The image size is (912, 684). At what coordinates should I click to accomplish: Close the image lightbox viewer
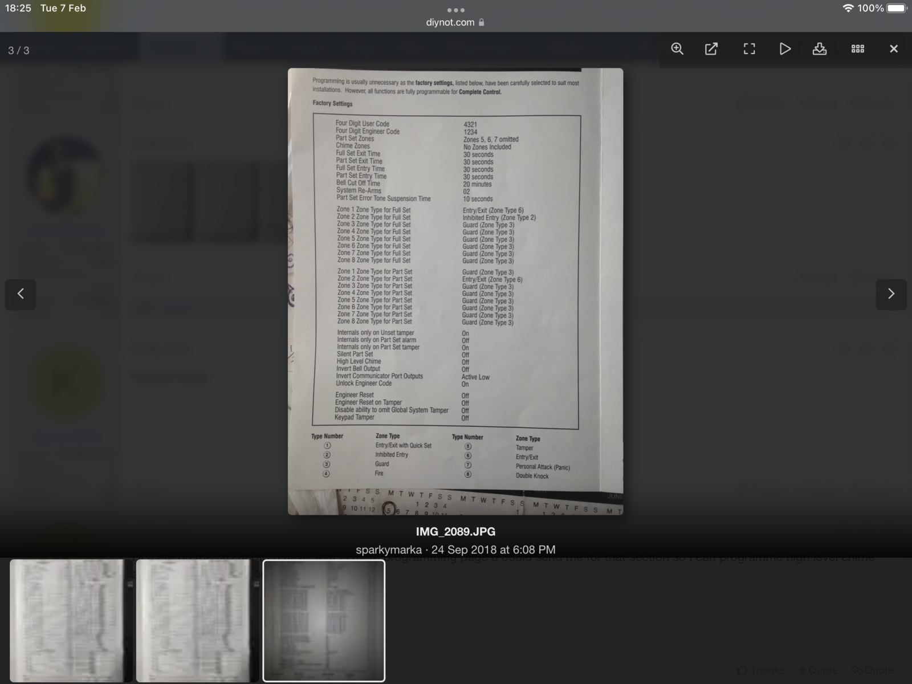click(893, 49)
